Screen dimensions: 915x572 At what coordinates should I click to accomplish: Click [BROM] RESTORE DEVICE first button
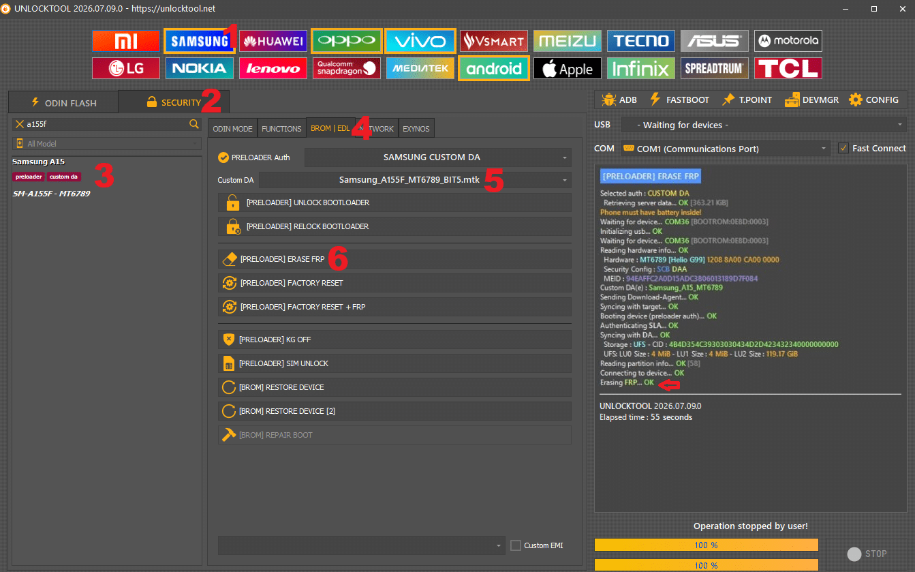click(x=394, y=387)
